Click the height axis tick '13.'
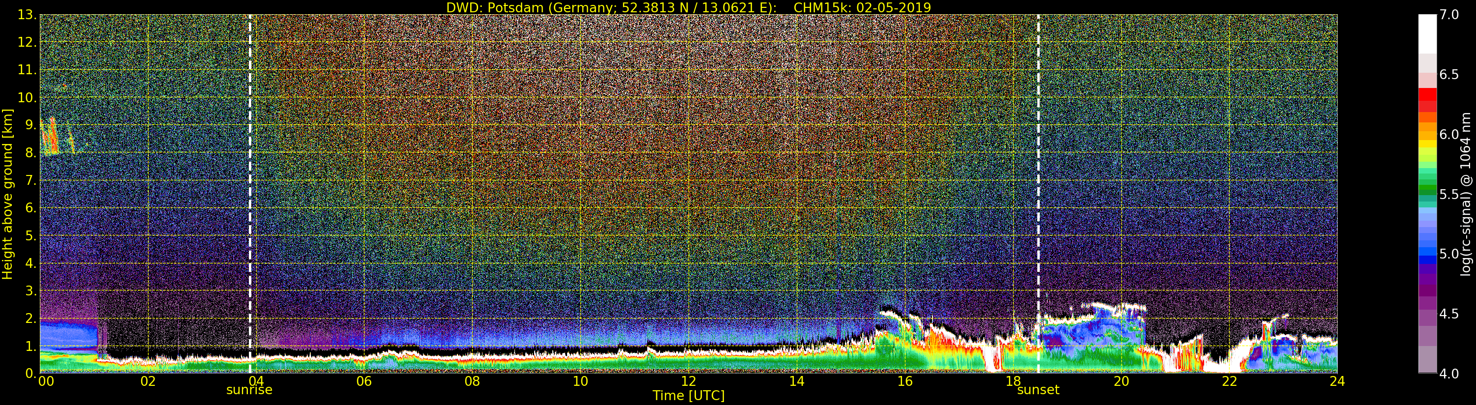This screenshot has width=1476, height=405. point(27,15)
